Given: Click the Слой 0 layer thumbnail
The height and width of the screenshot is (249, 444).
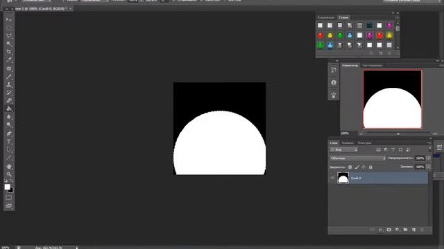Looking at the screenshot, I should click(343, 178).
